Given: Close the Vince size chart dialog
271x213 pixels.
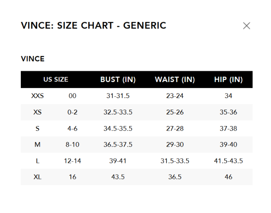Looking at the screenshot, I should tap(247, 26).
